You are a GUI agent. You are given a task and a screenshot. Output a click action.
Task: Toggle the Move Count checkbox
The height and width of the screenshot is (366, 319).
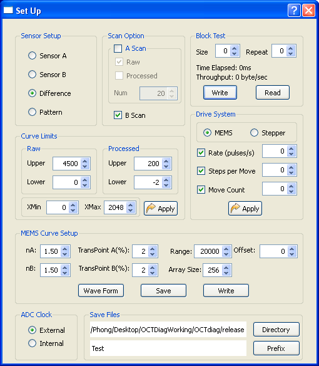click(x=201, y=189)
